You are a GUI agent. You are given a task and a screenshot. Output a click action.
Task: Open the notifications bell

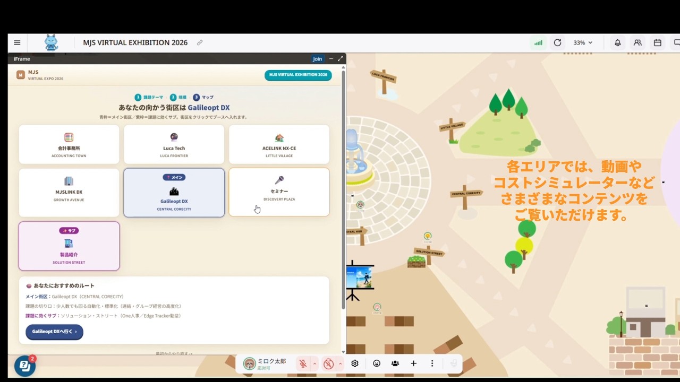tap(617, 42)
